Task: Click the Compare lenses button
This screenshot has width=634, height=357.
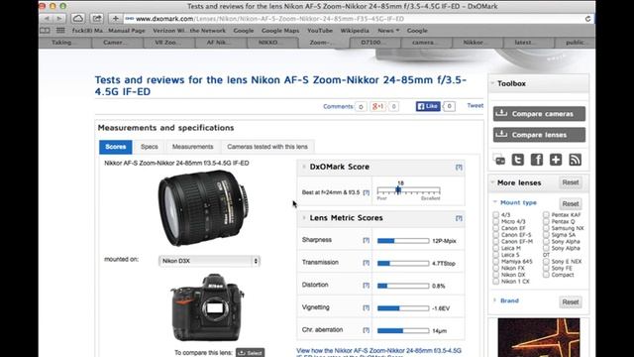Action: click(x=539, y=135)
